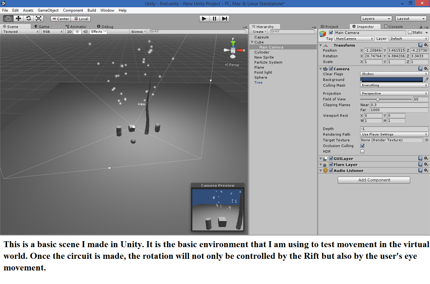This screenshot has width=430, height=284.
Task: Toggle Center pivot mode
Action: coord(60,19)
